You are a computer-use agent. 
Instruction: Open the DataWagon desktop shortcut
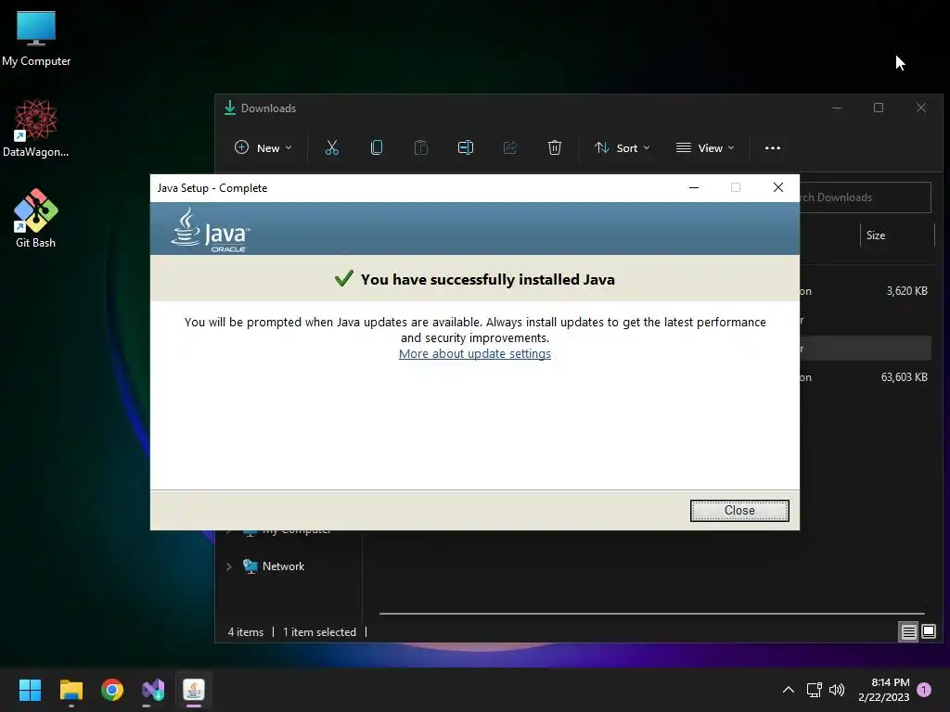(36, 128)
